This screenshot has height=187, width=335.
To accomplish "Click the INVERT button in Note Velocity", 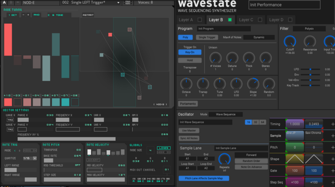I will pyautogui.click(x=93, y=160).
